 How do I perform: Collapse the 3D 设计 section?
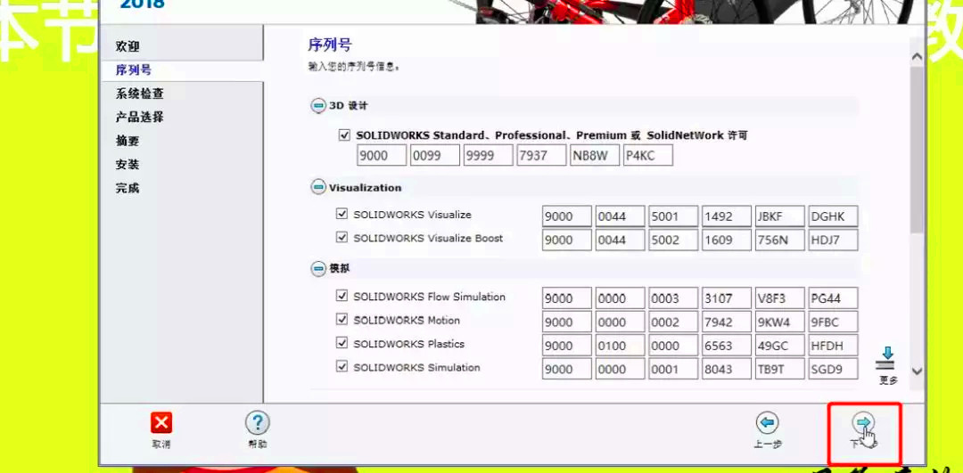pos(318,105)
